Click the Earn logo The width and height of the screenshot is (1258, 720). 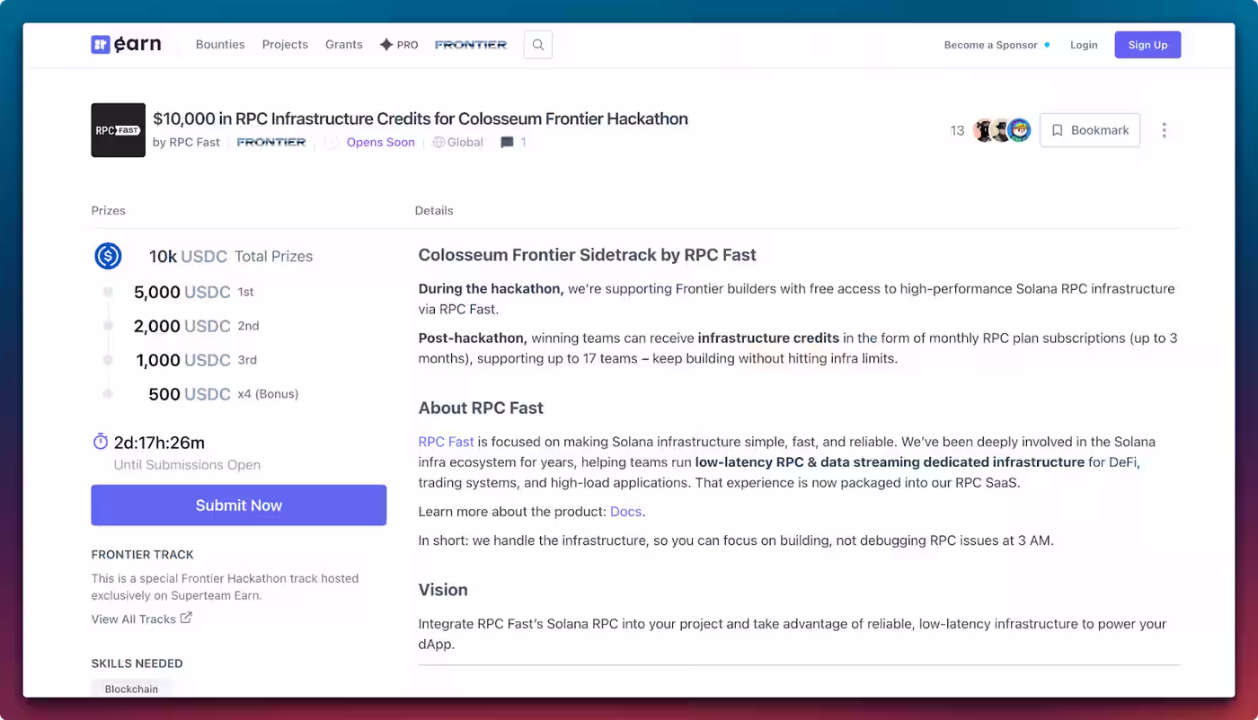[x=126, y=44]
